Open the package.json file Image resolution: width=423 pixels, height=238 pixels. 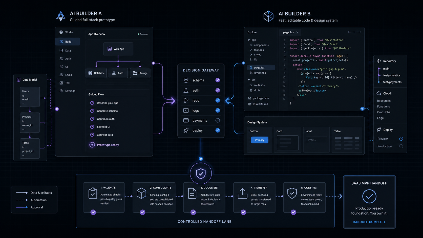pos(259,98)
